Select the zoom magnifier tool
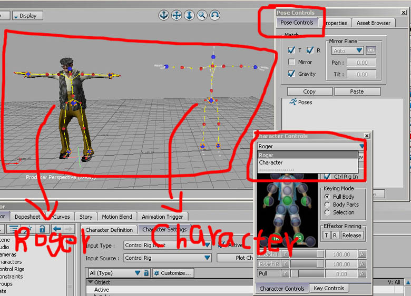Image resolution: width=411 pixels, height=296 pixels. pyautogui.click(x=202, y=15)
